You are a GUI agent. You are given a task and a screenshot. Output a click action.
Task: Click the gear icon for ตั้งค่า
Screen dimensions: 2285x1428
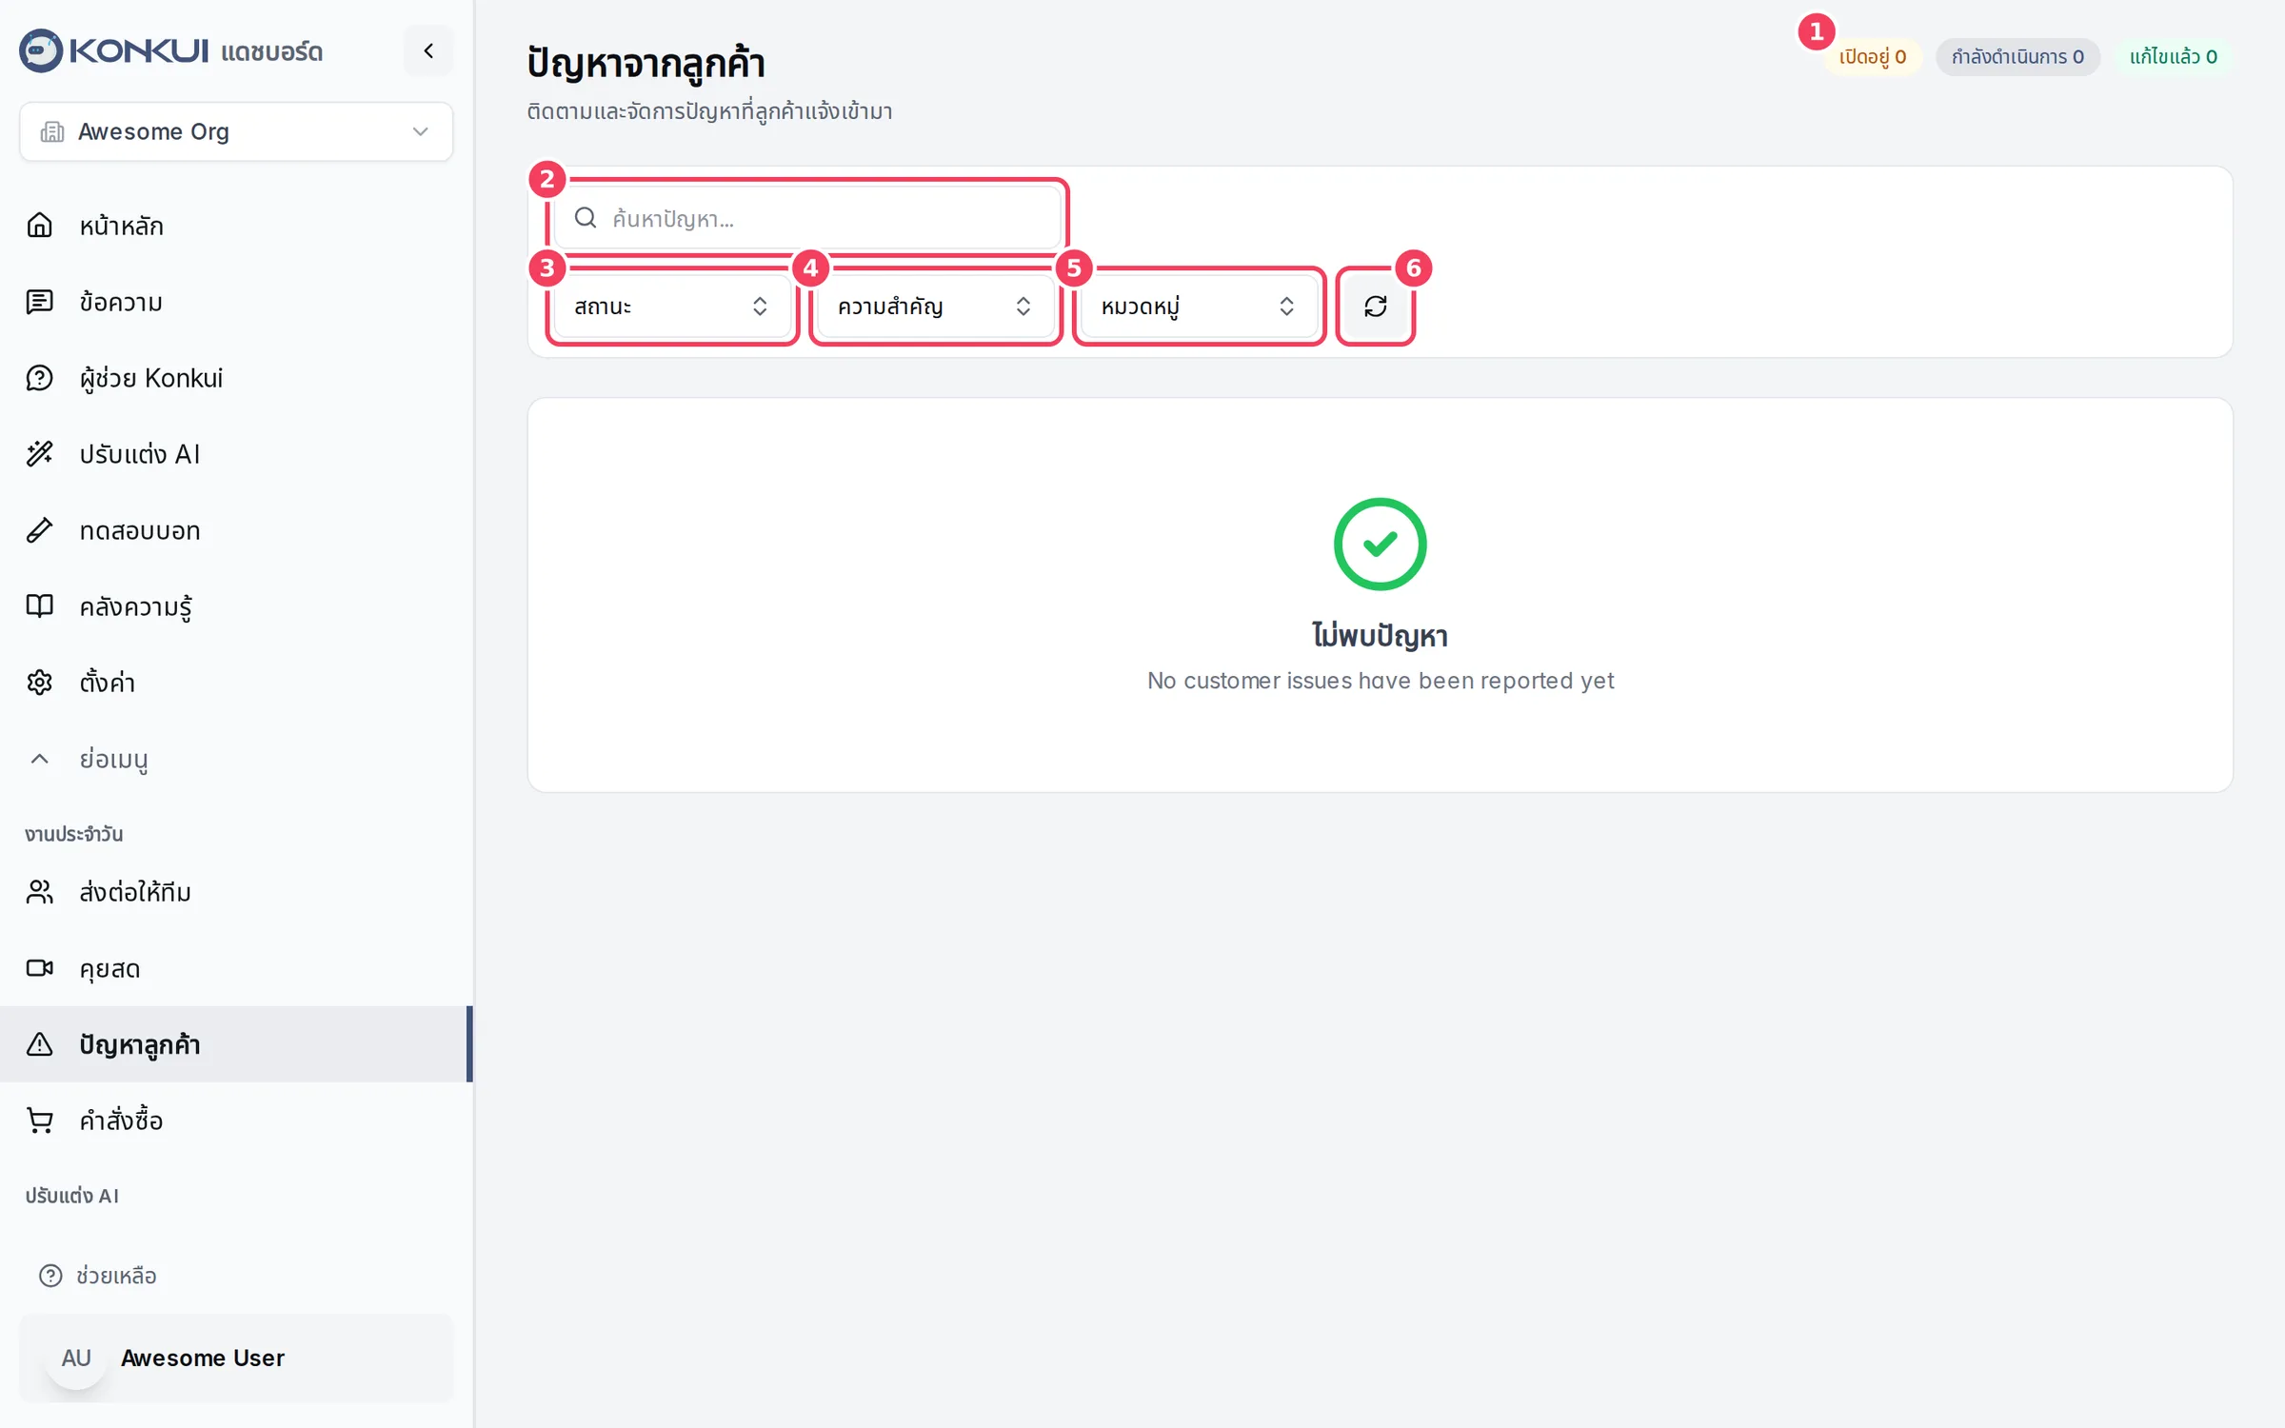39,683
